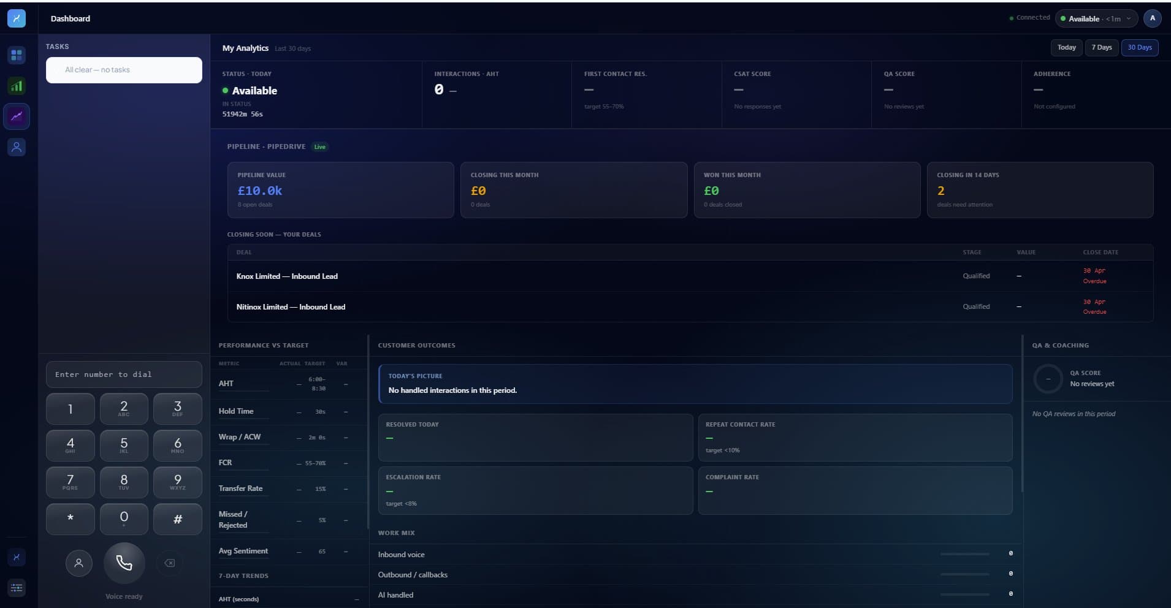
Task: Click the Avg Sentiment metric row
Action: point(288,551)
